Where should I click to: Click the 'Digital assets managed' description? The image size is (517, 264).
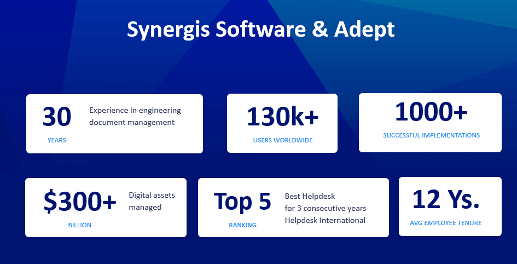[x=152, y=201]
